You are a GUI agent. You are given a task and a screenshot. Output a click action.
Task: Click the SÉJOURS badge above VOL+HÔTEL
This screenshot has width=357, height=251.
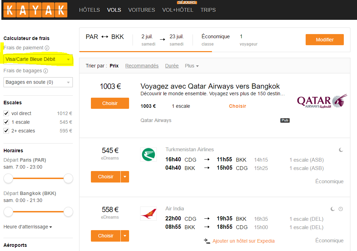(x=187, y=2)
